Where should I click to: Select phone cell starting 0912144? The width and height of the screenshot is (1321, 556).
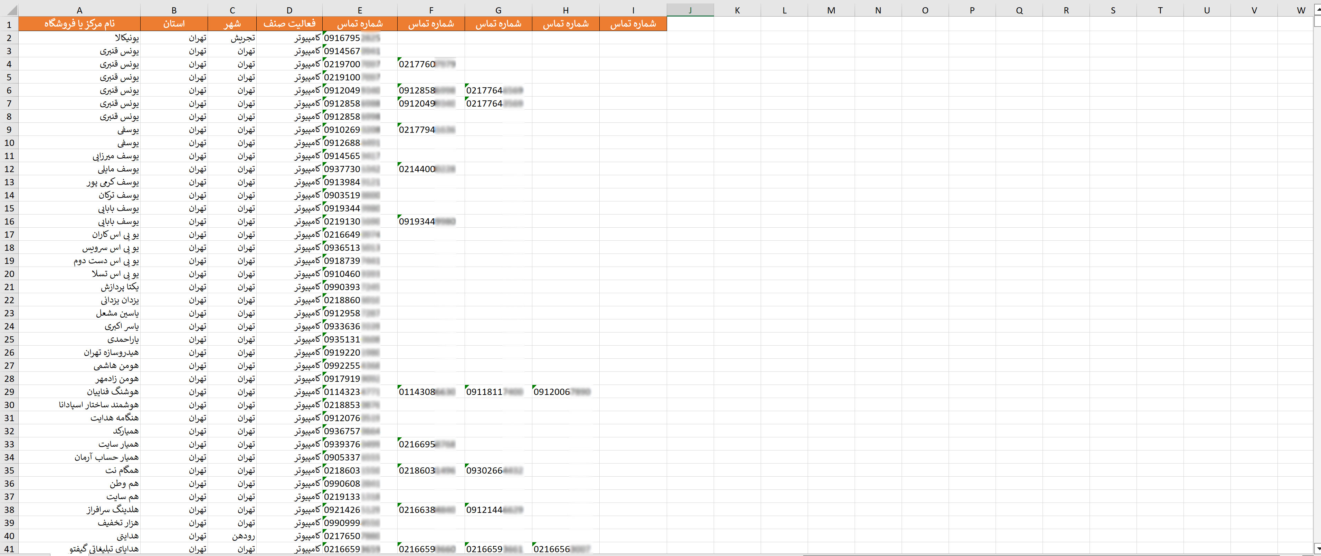498,510
